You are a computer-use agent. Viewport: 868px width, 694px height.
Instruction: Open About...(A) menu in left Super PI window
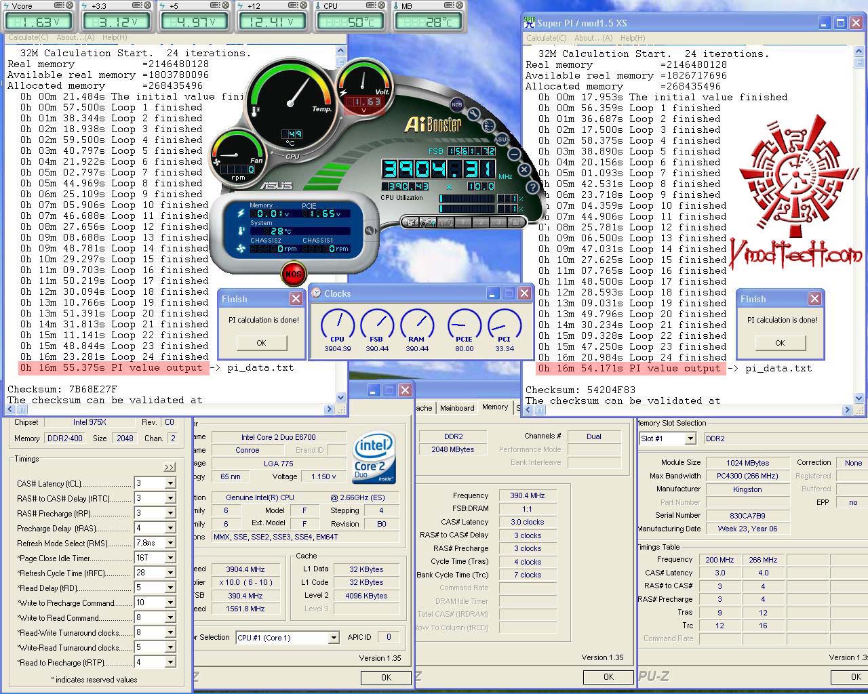(75, 37)
